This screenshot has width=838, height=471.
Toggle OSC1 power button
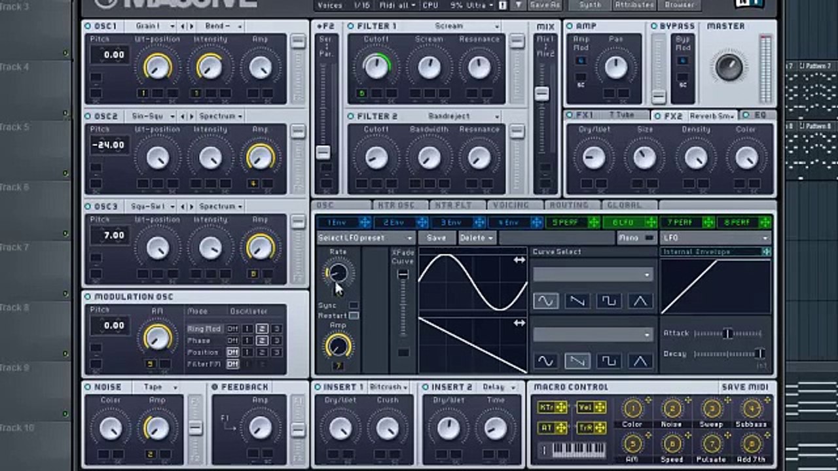(x=88, y=26)
